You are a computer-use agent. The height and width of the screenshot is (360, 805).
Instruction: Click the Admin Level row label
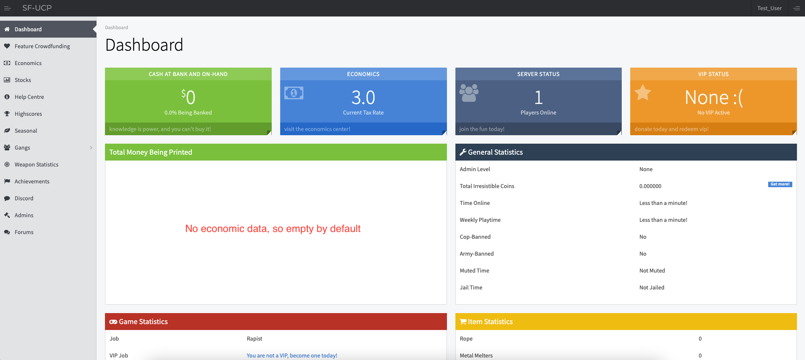point(475,169)
